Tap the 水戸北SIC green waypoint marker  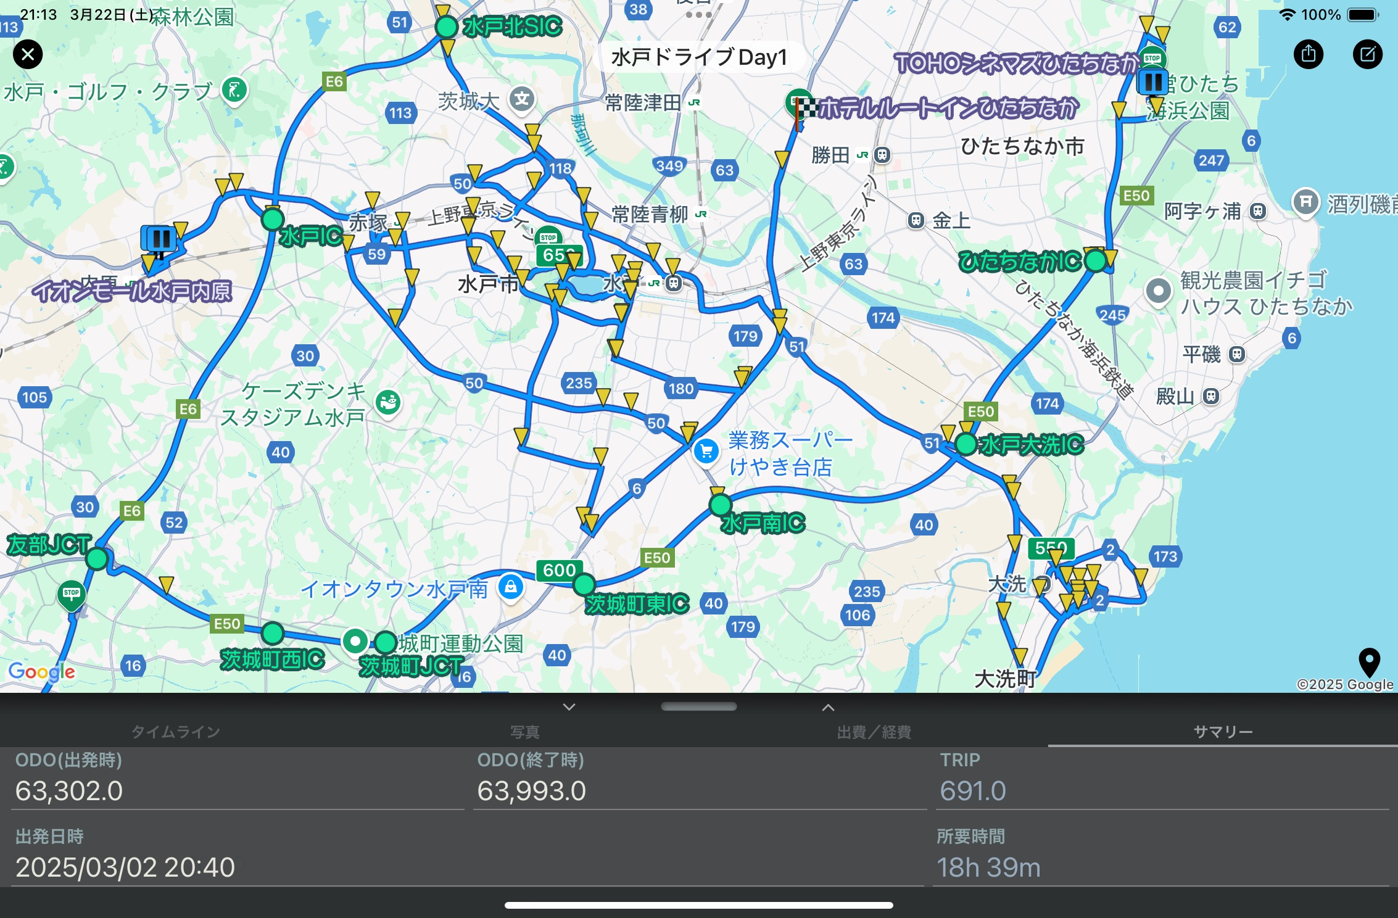447,27
